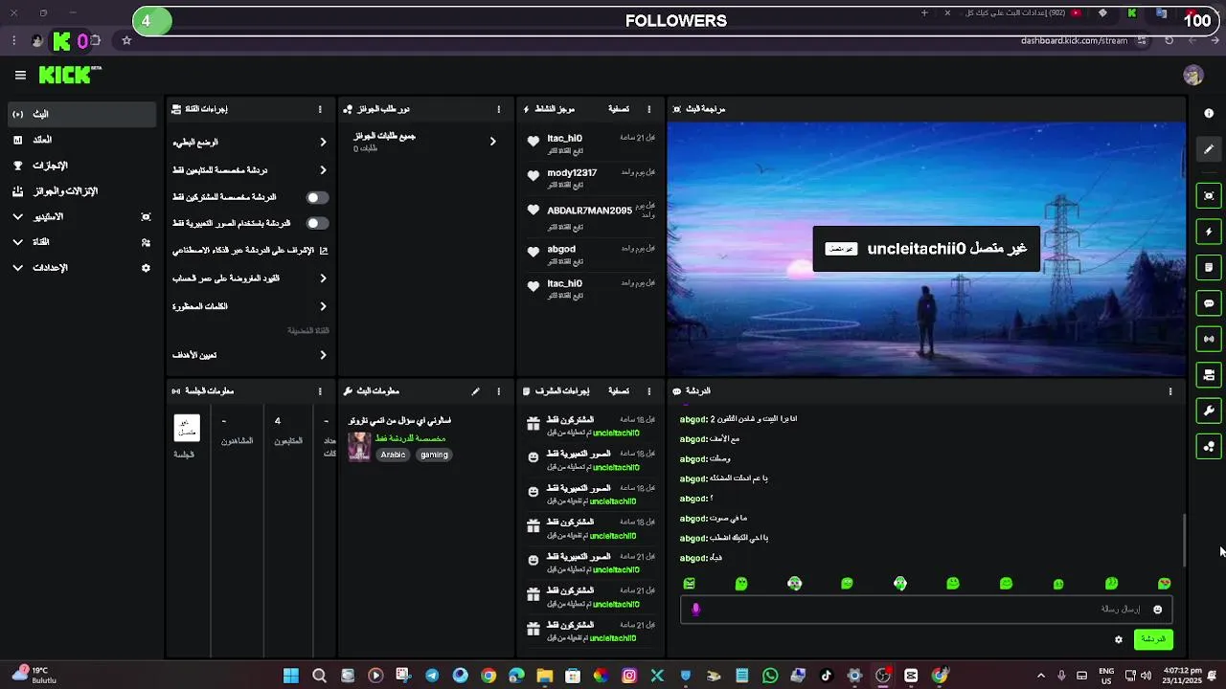Viewport: 1226px width, 689px height.
Task: Open the three-dot menu of the rewards queue panel
Action: [x=498, y=109]
